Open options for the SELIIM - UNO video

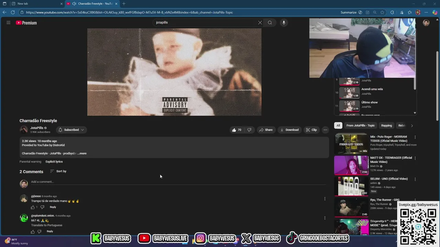pyautogui.click(x=415, y=179)
